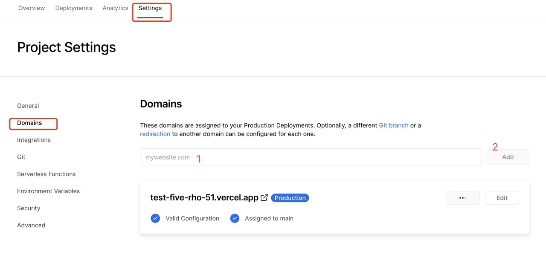The height and width of the screenshot is (269, 546).
Task: Switch to the Deployments tab
Action: point(74,8)
